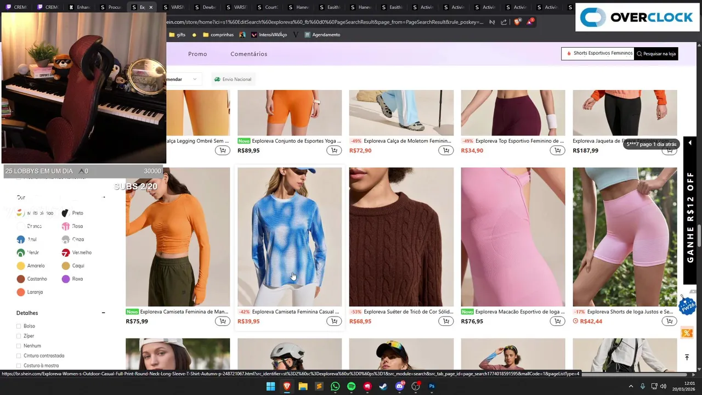This screenshot has height=395, width=702.
Task: Click the Brave Shields lion icon
Action: [x=517, y=22]
